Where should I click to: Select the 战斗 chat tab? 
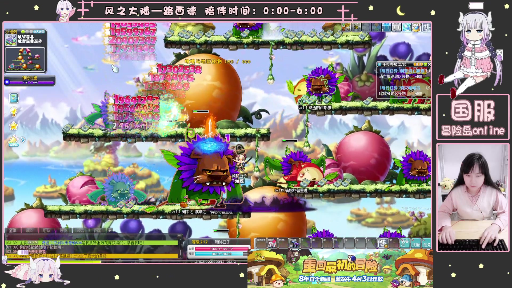[29, 231]
